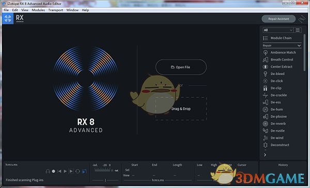Open the module list view menu icon
The image size is (310, 188).
(298, 30)
